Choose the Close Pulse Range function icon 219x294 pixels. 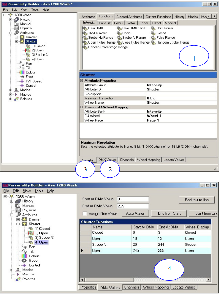[x=119, y=42]
